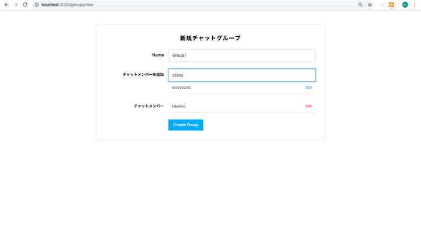
Task: Select member name takahiro
Action: tap(178, 106)
